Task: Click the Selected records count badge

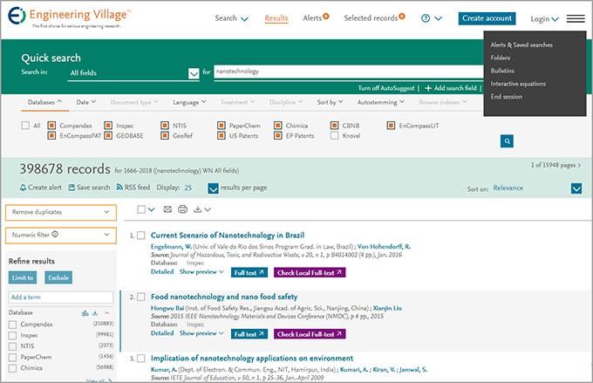Action: 402,16
